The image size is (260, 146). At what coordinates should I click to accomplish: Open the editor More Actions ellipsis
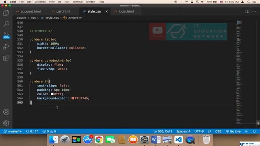[254, 11]
